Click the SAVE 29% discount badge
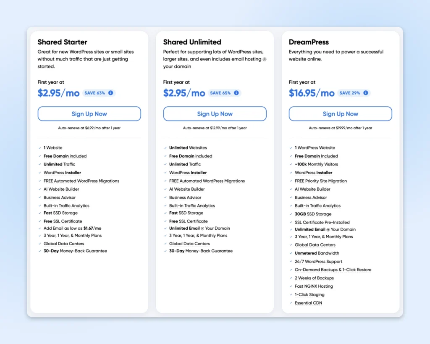Viewport: 430px width, 344px height. tap(350, 93)
